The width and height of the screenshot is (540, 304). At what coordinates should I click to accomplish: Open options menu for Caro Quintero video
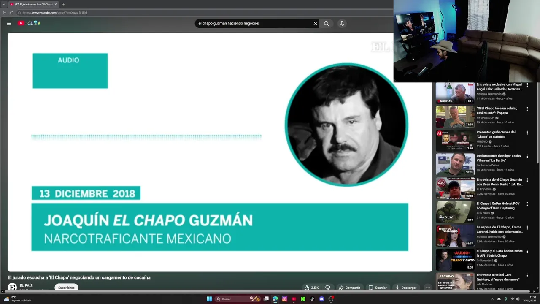point(527,275)
